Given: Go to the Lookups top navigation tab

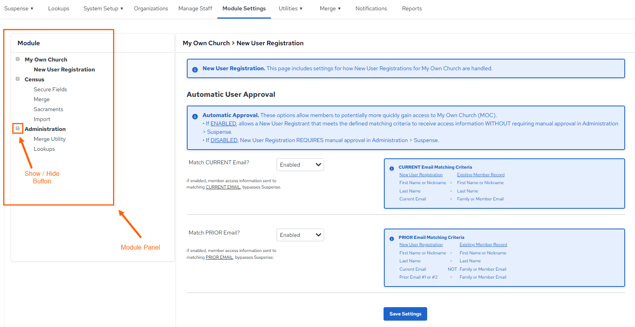Looking at the screenshot, I should coord(59,8).
